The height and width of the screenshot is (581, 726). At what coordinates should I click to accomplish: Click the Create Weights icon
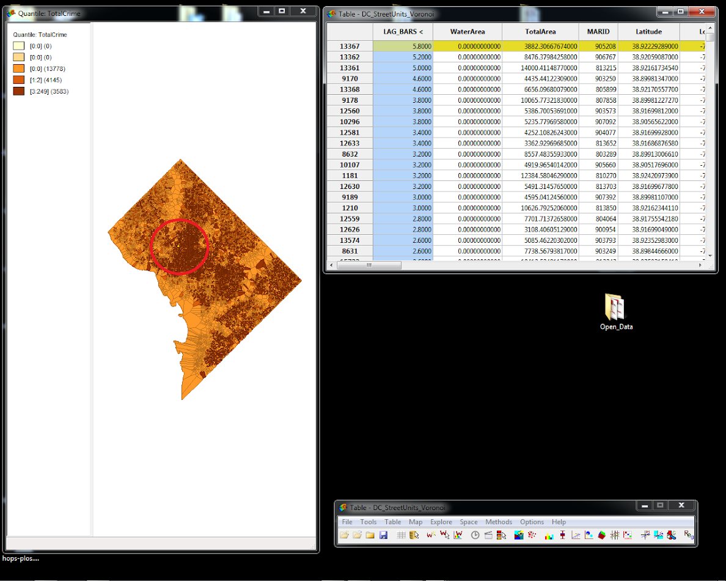[x=431, y=535]
